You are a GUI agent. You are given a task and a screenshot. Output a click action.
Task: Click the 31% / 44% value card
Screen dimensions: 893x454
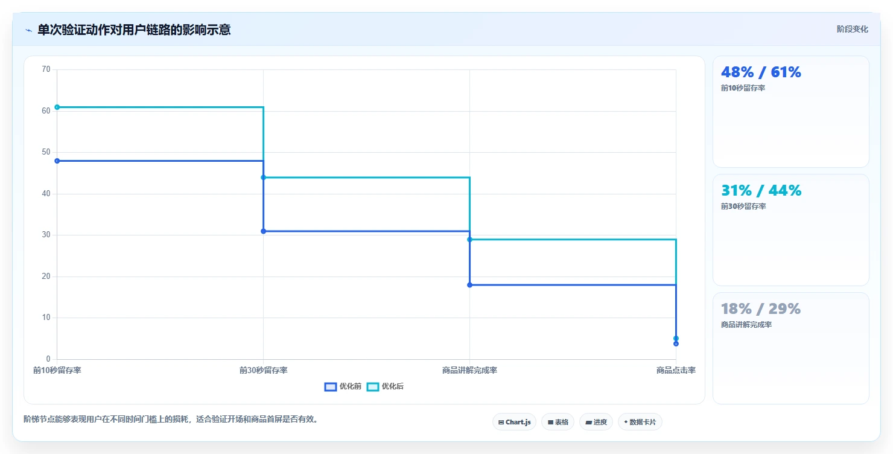tap(791, 230)
